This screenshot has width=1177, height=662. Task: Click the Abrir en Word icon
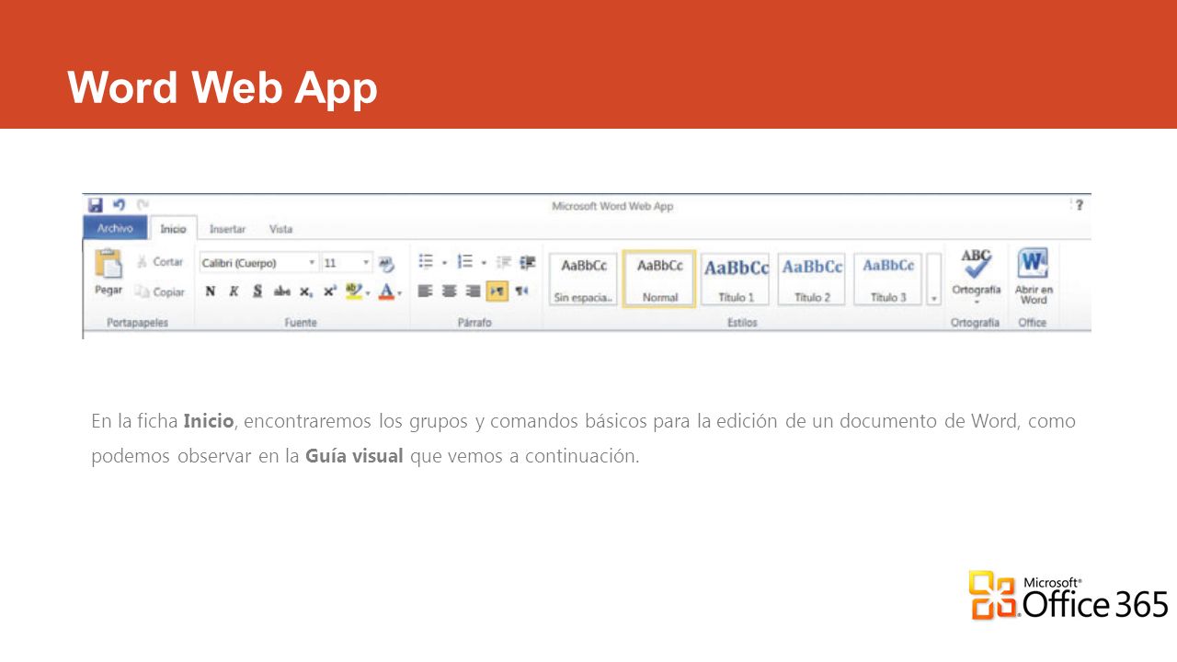(x=1033, y=264)
